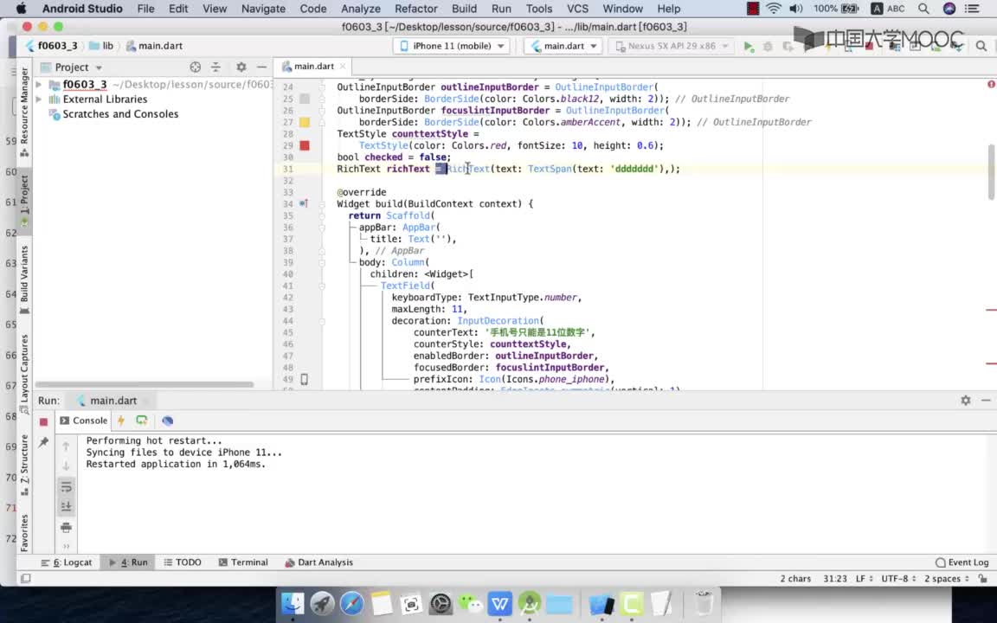Viewport: 997px width, 623px height.
Task: Click the lib breadcrumb folder
Action: click(102, 46)
